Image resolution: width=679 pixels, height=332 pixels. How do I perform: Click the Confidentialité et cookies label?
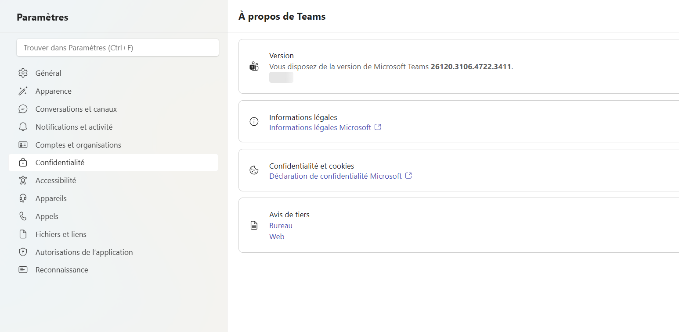(311, 166)
